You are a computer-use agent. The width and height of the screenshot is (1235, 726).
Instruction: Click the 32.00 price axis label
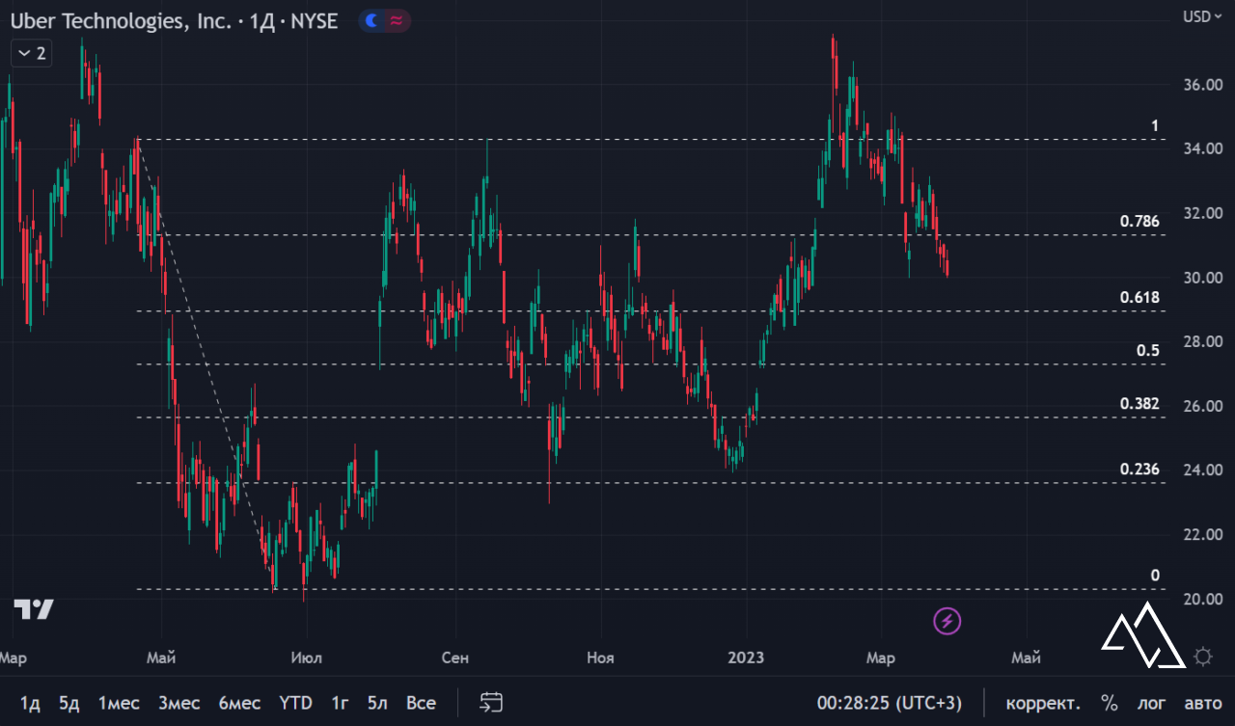click(x=1203, y=213)
